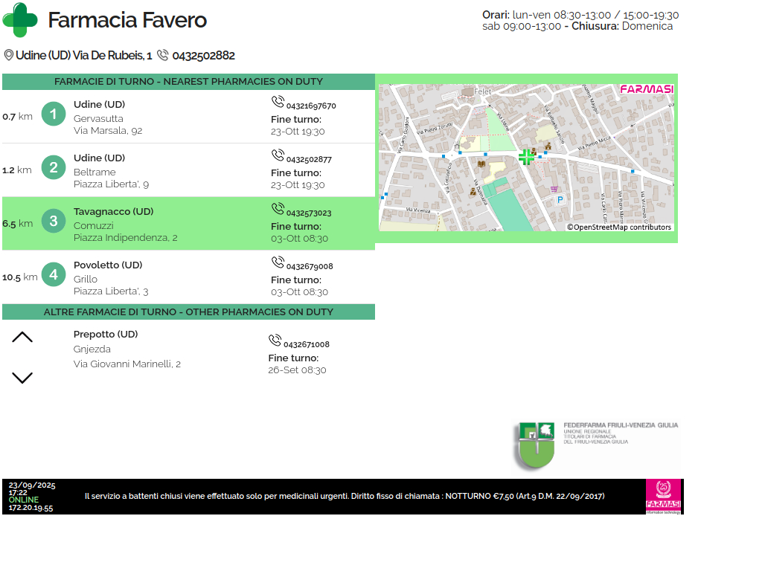Click the phone icon next to 0432502882
Screen dimensions: 762x571
163,56
